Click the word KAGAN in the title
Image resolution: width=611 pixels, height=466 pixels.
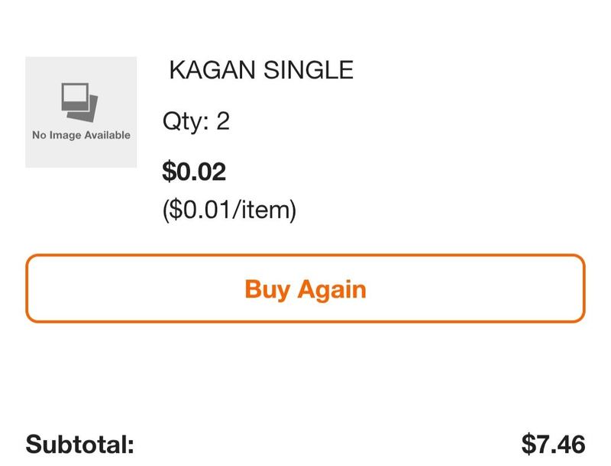click(212, 70)
